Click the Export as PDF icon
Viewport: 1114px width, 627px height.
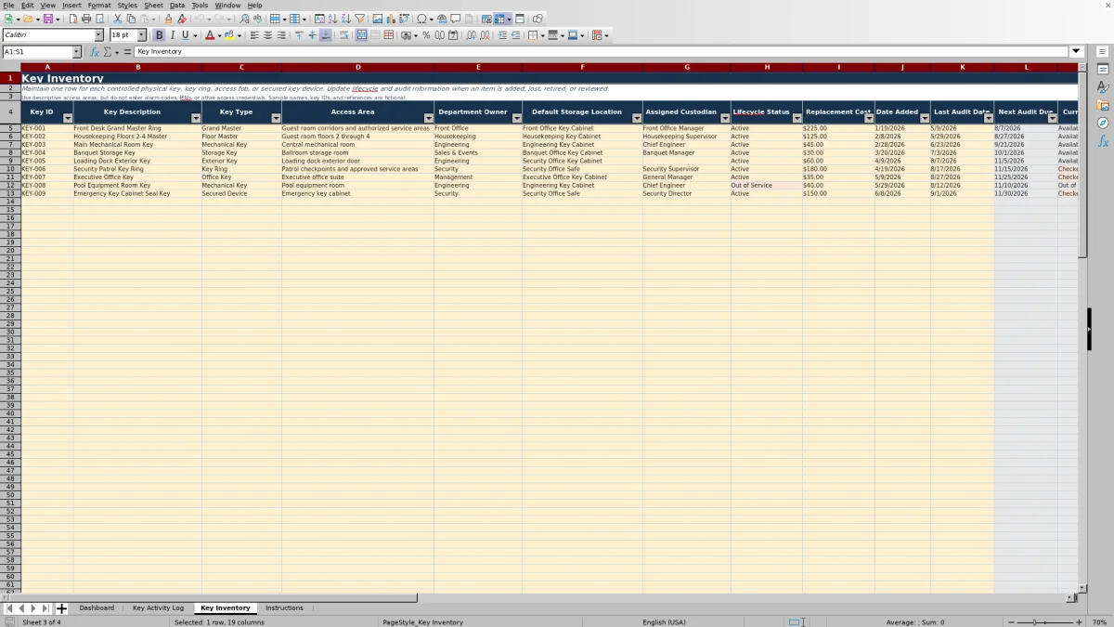coord(73,19)
